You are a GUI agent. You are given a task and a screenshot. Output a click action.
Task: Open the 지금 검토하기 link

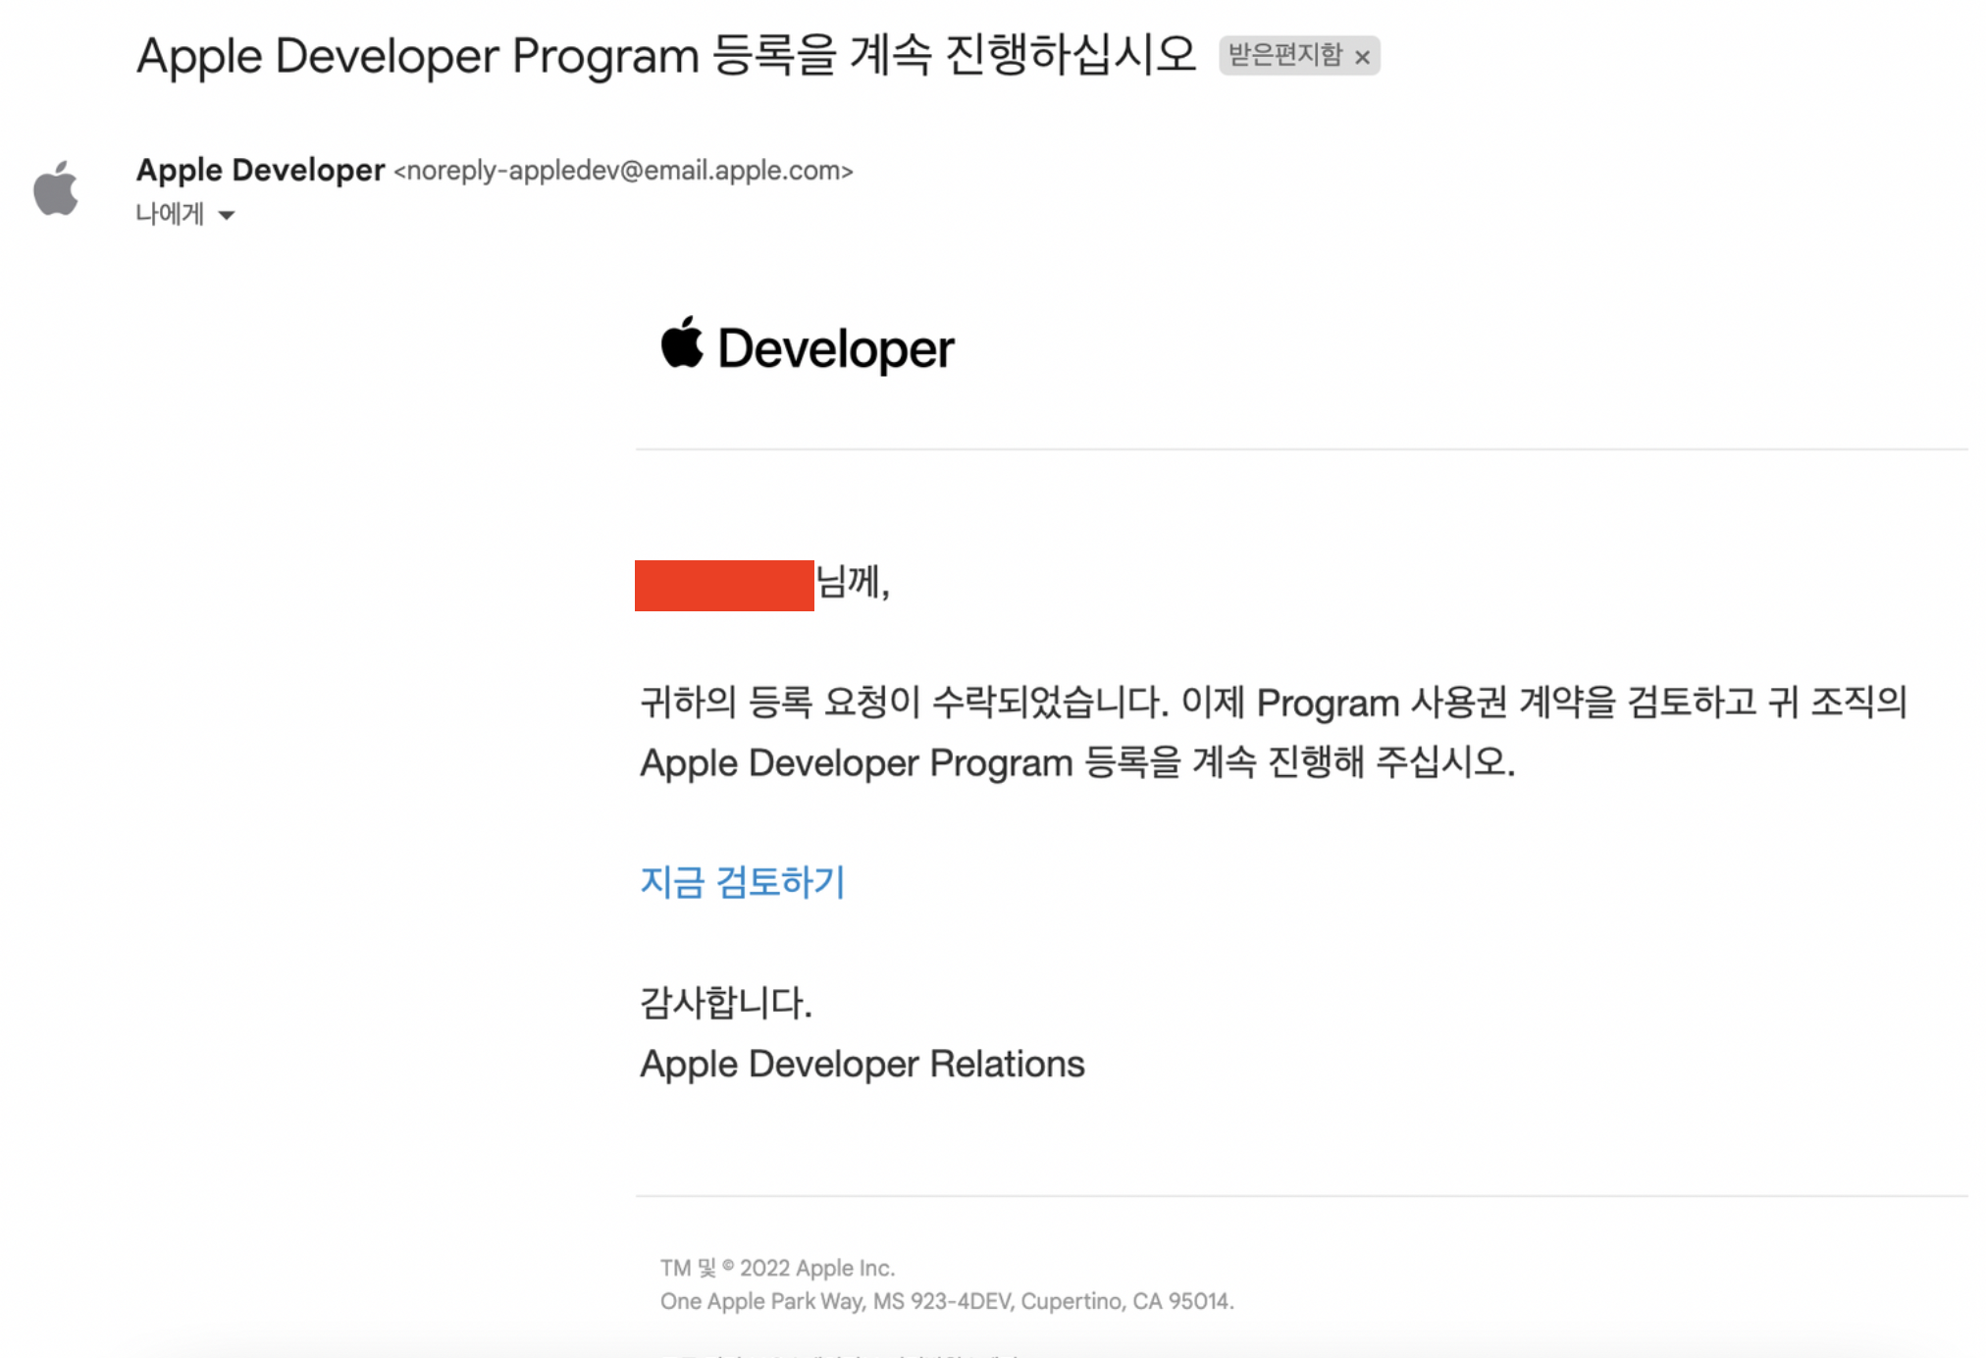coord(742,881)
